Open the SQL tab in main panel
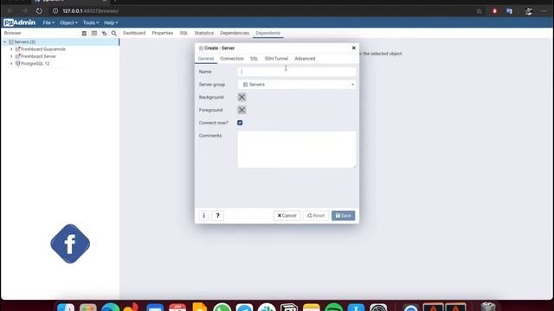 [x=184, y=33]
